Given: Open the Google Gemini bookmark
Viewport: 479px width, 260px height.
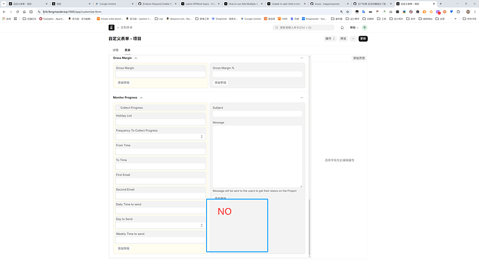Looking at the screenshot, I should tap(251, 19).
